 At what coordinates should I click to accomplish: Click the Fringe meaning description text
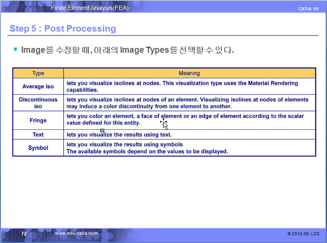pos(185,119)
